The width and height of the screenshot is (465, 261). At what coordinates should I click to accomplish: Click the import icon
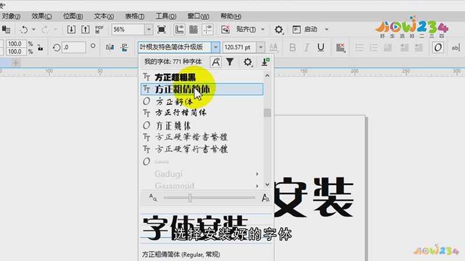pos(71,30)
